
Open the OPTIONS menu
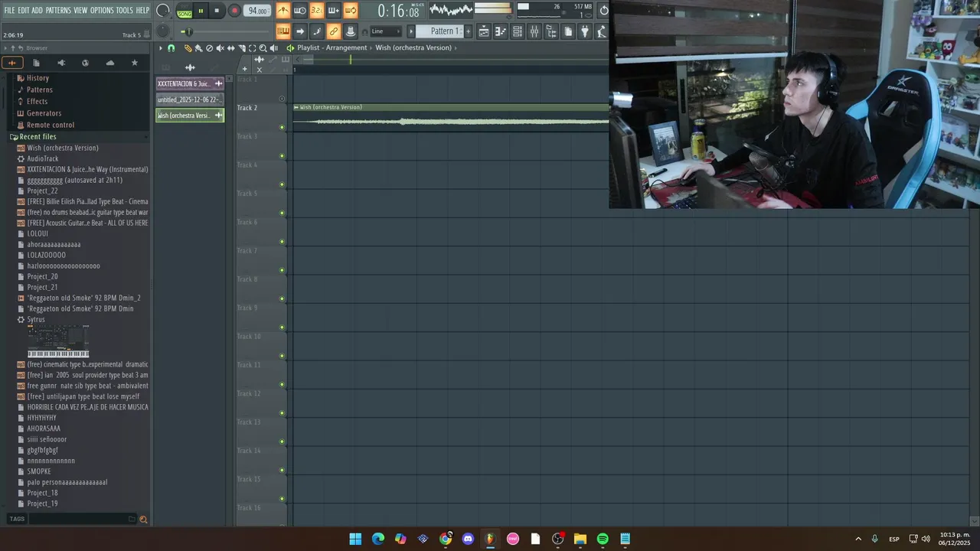pos(102,10)
